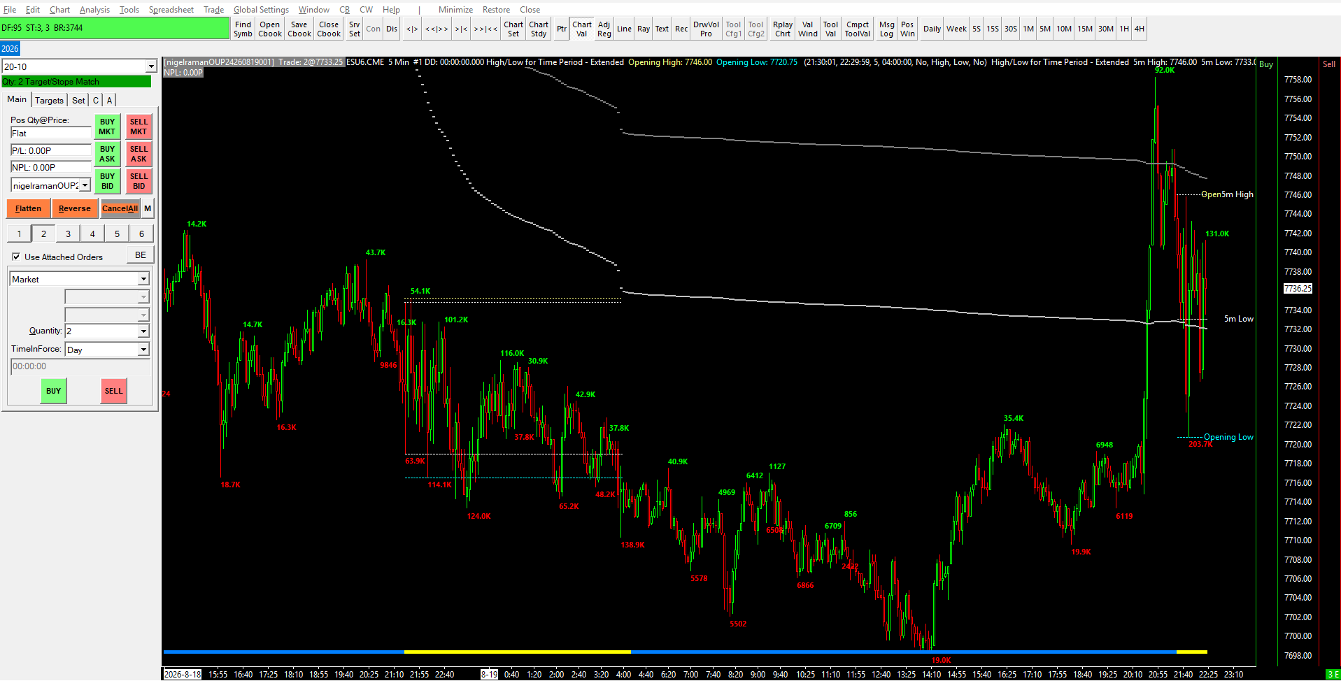1341x681 pixels.
Task: Start Rplay Chrt chart replay
Action: pyautogui.click(x=783, y=29)
